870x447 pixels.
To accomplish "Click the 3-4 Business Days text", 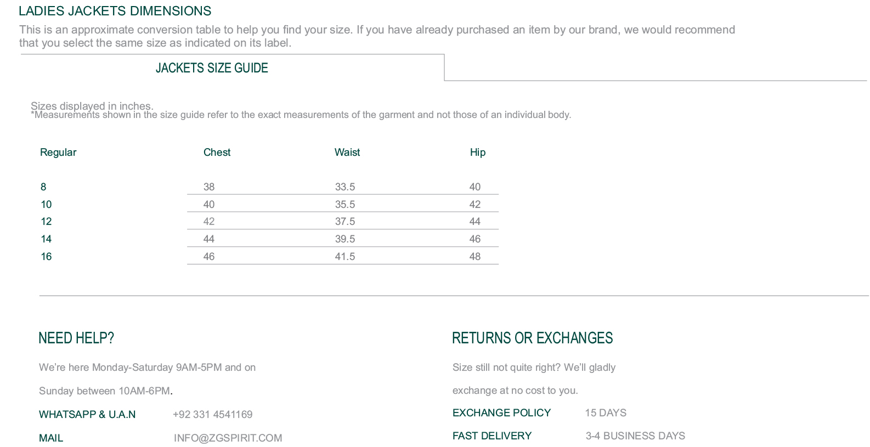I will click(635, 436).
